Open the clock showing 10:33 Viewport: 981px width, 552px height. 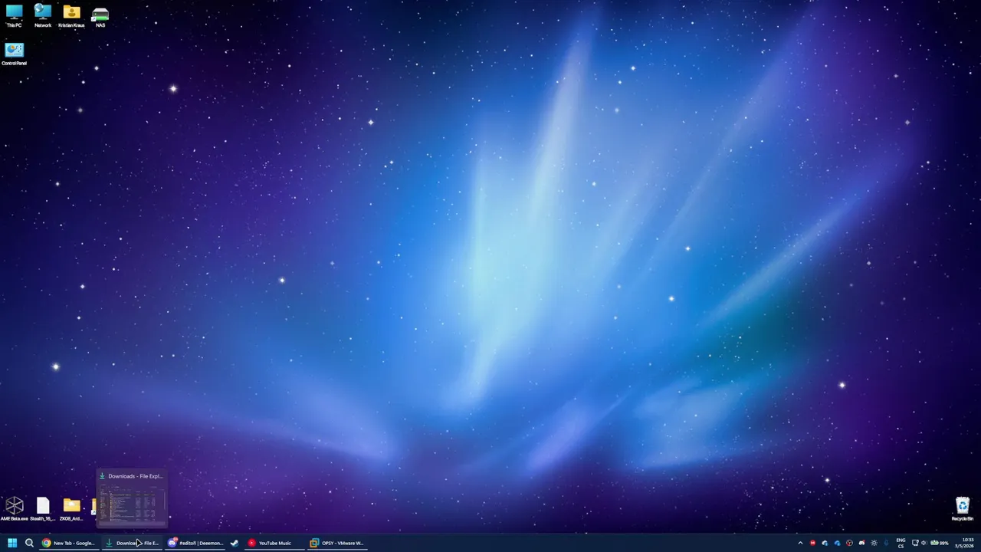963,543
